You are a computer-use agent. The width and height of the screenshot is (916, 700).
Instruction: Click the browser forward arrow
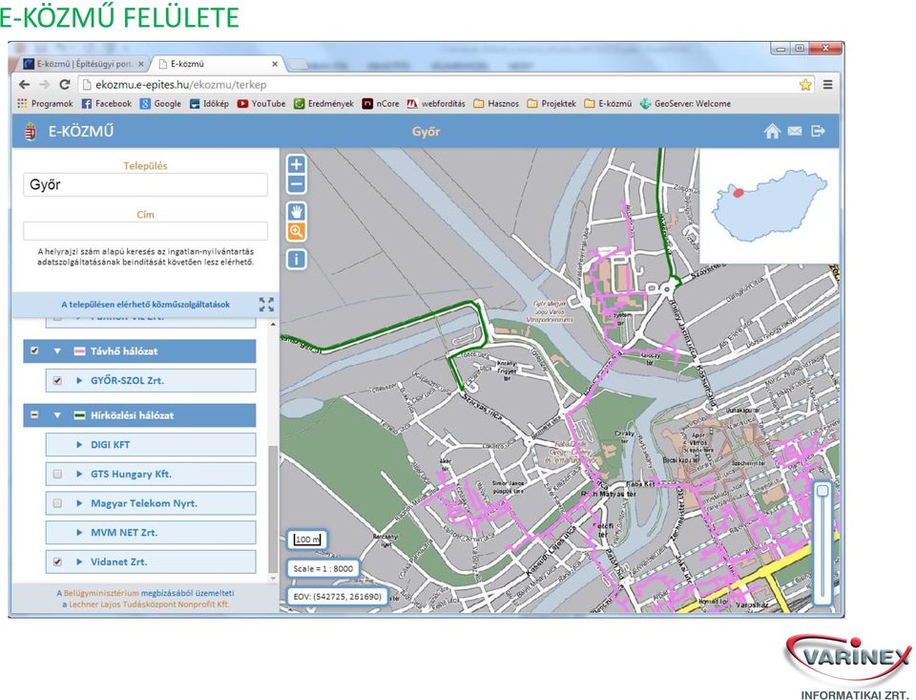(45, 85)
